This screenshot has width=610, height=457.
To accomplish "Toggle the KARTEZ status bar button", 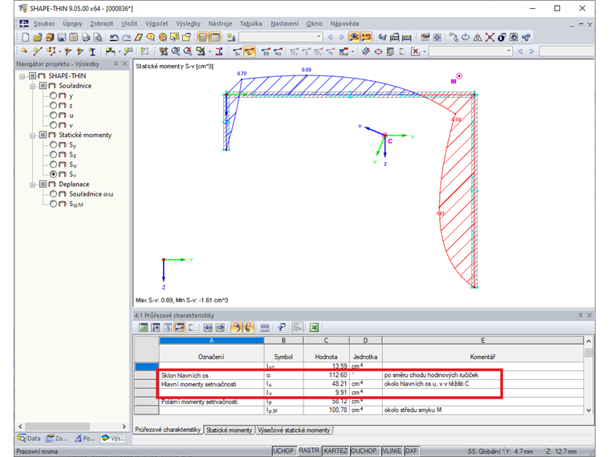I will click(335, 451).
